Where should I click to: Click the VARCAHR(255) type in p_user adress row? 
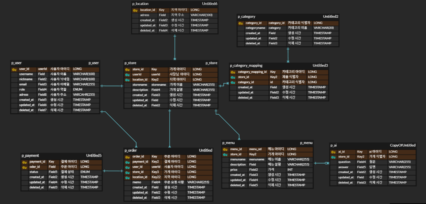(x=84, y=95)
